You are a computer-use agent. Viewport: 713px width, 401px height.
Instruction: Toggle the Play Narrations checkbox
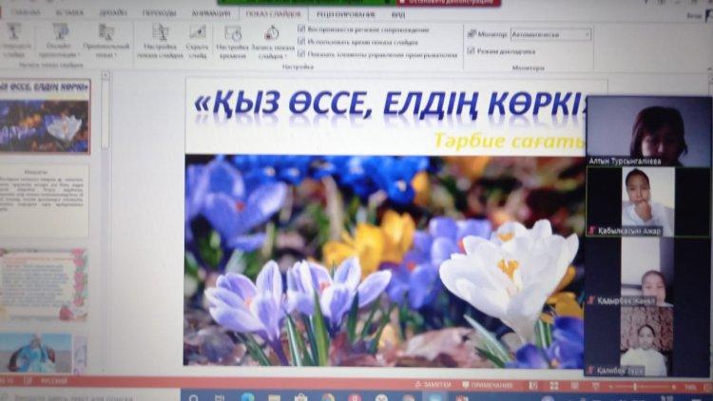coord(301,29)
